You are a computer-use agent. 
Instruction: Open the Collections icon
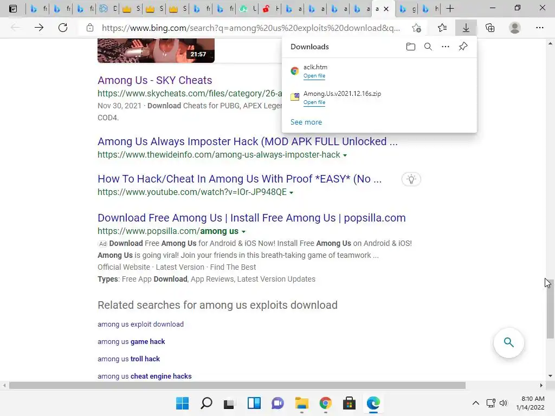coord(490,28)
